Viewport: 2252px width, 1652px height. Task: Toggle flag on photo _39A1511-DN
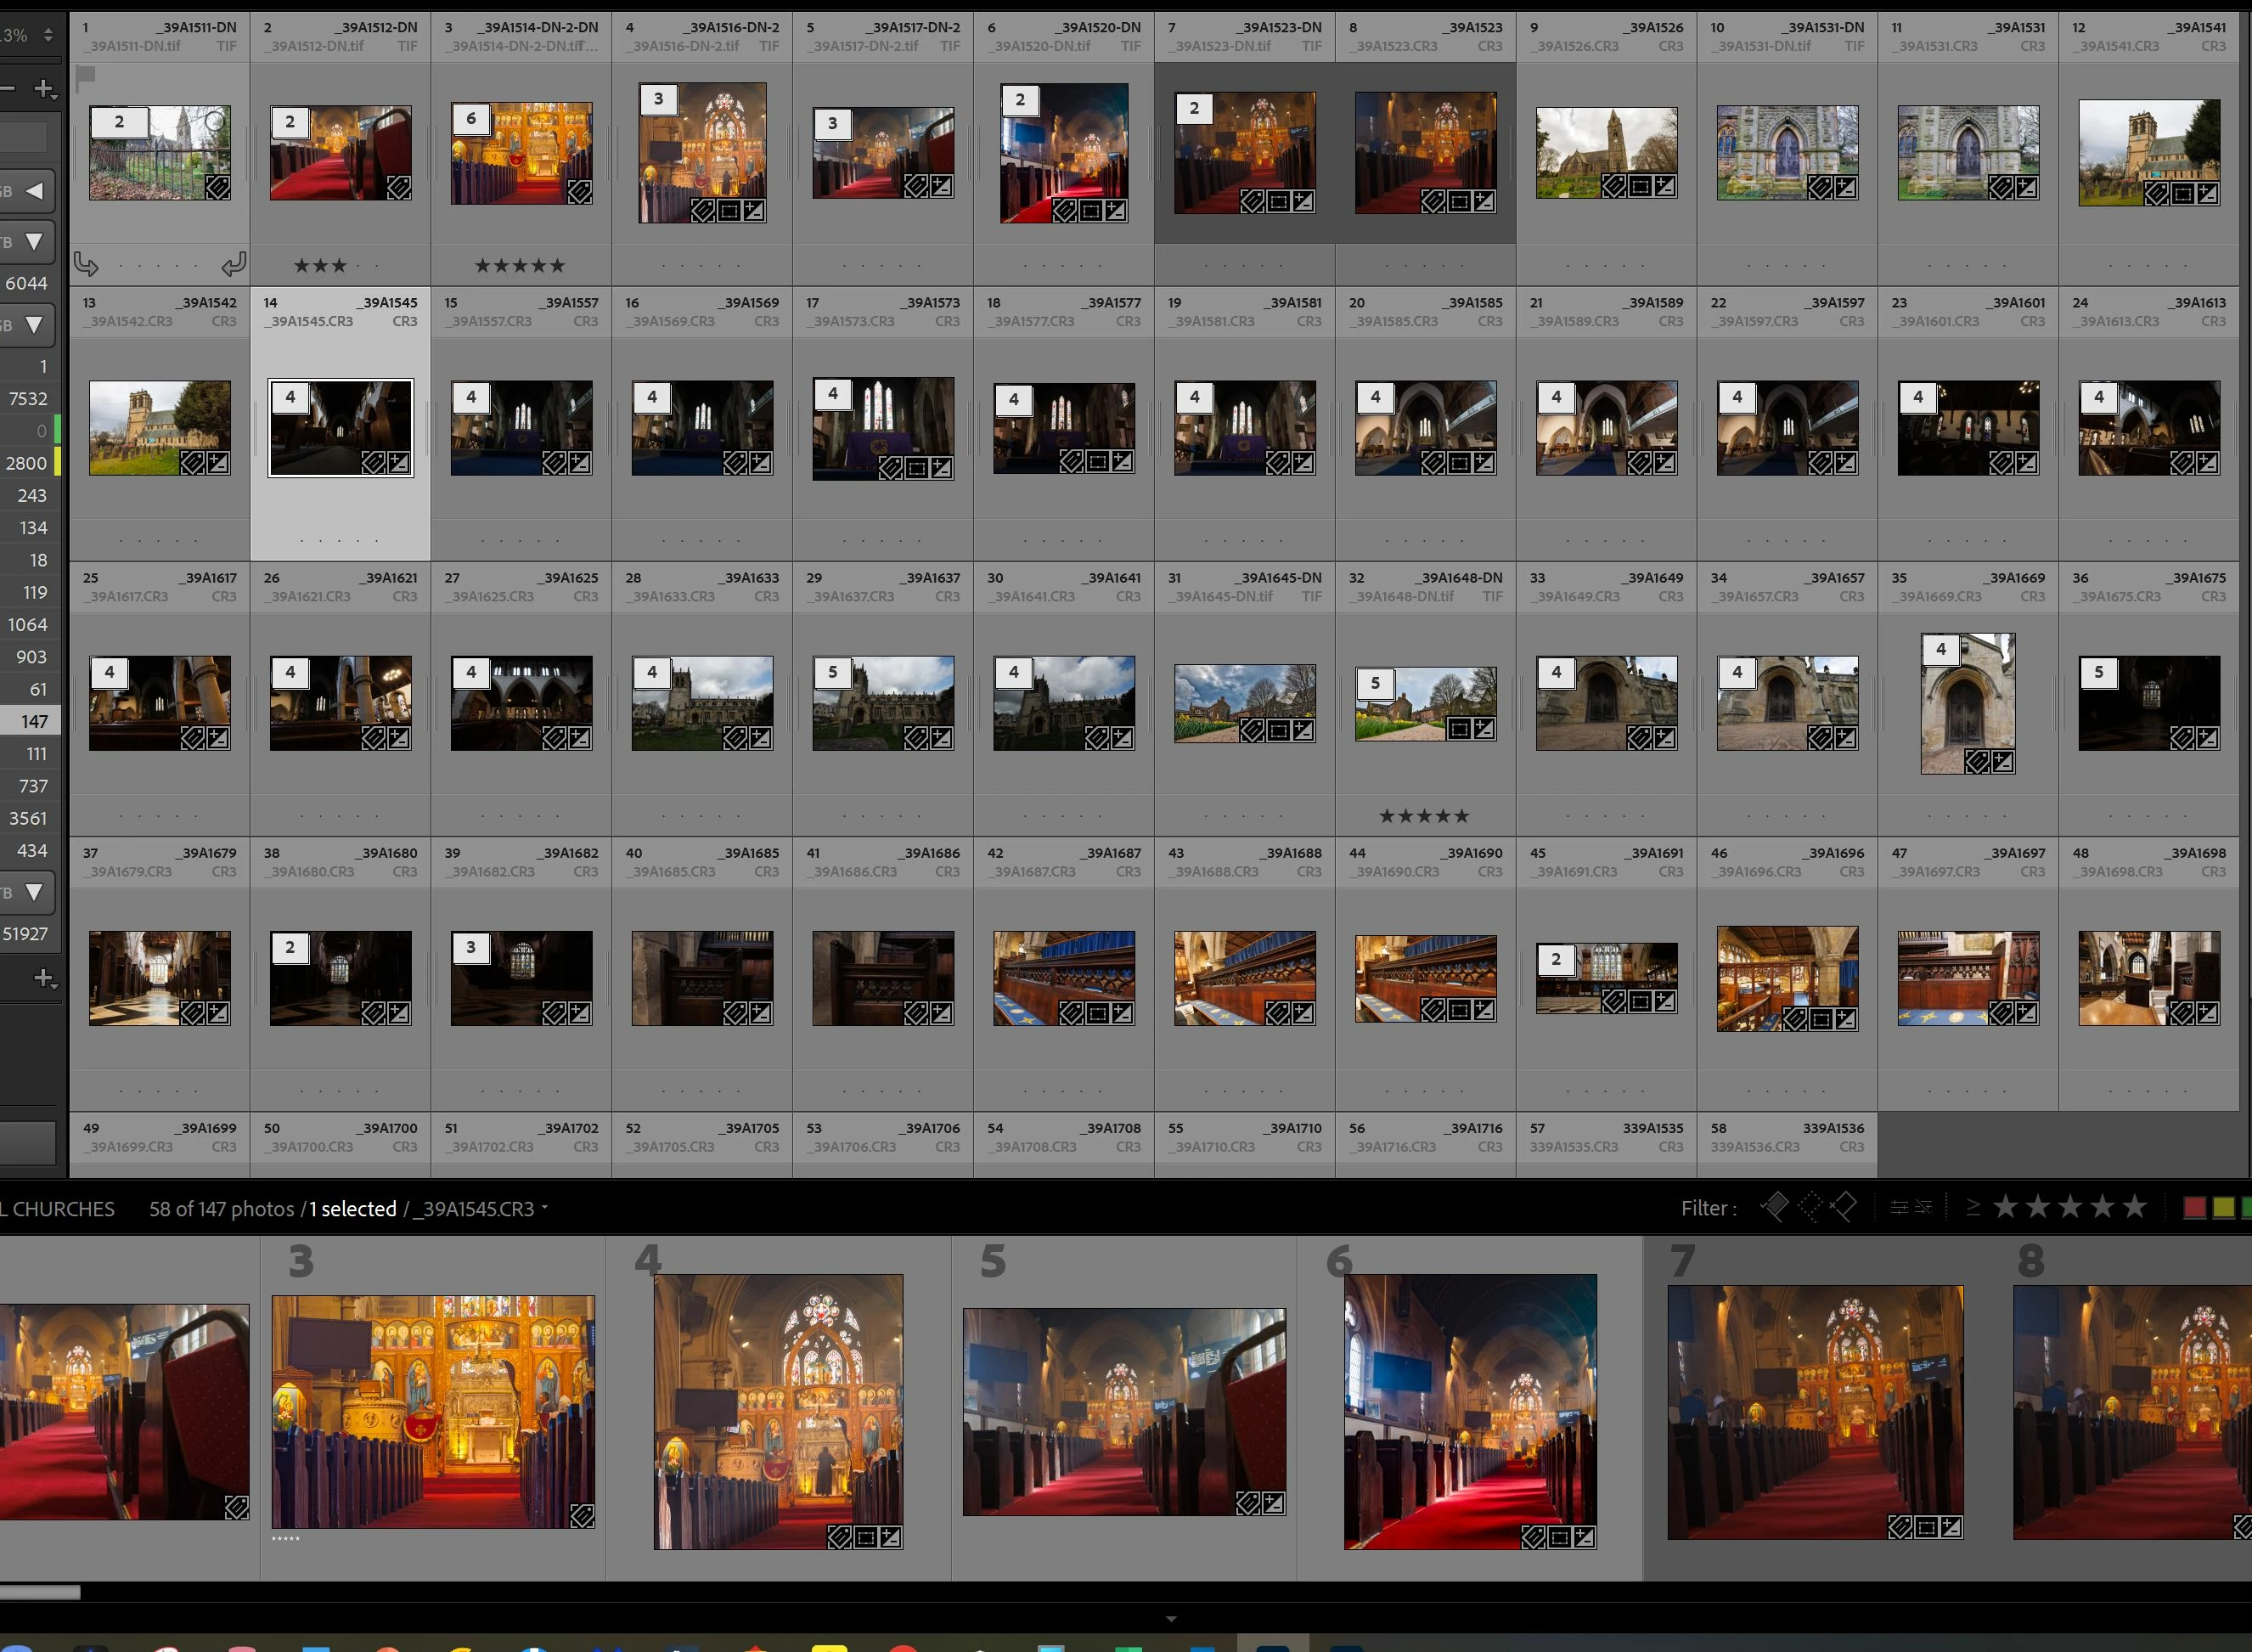pyautogui.click(x=86, y=75)
